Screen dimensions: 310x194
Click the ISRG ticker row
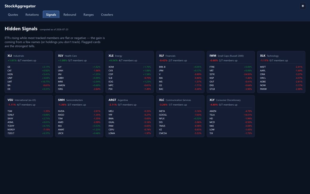click(79, 89)
